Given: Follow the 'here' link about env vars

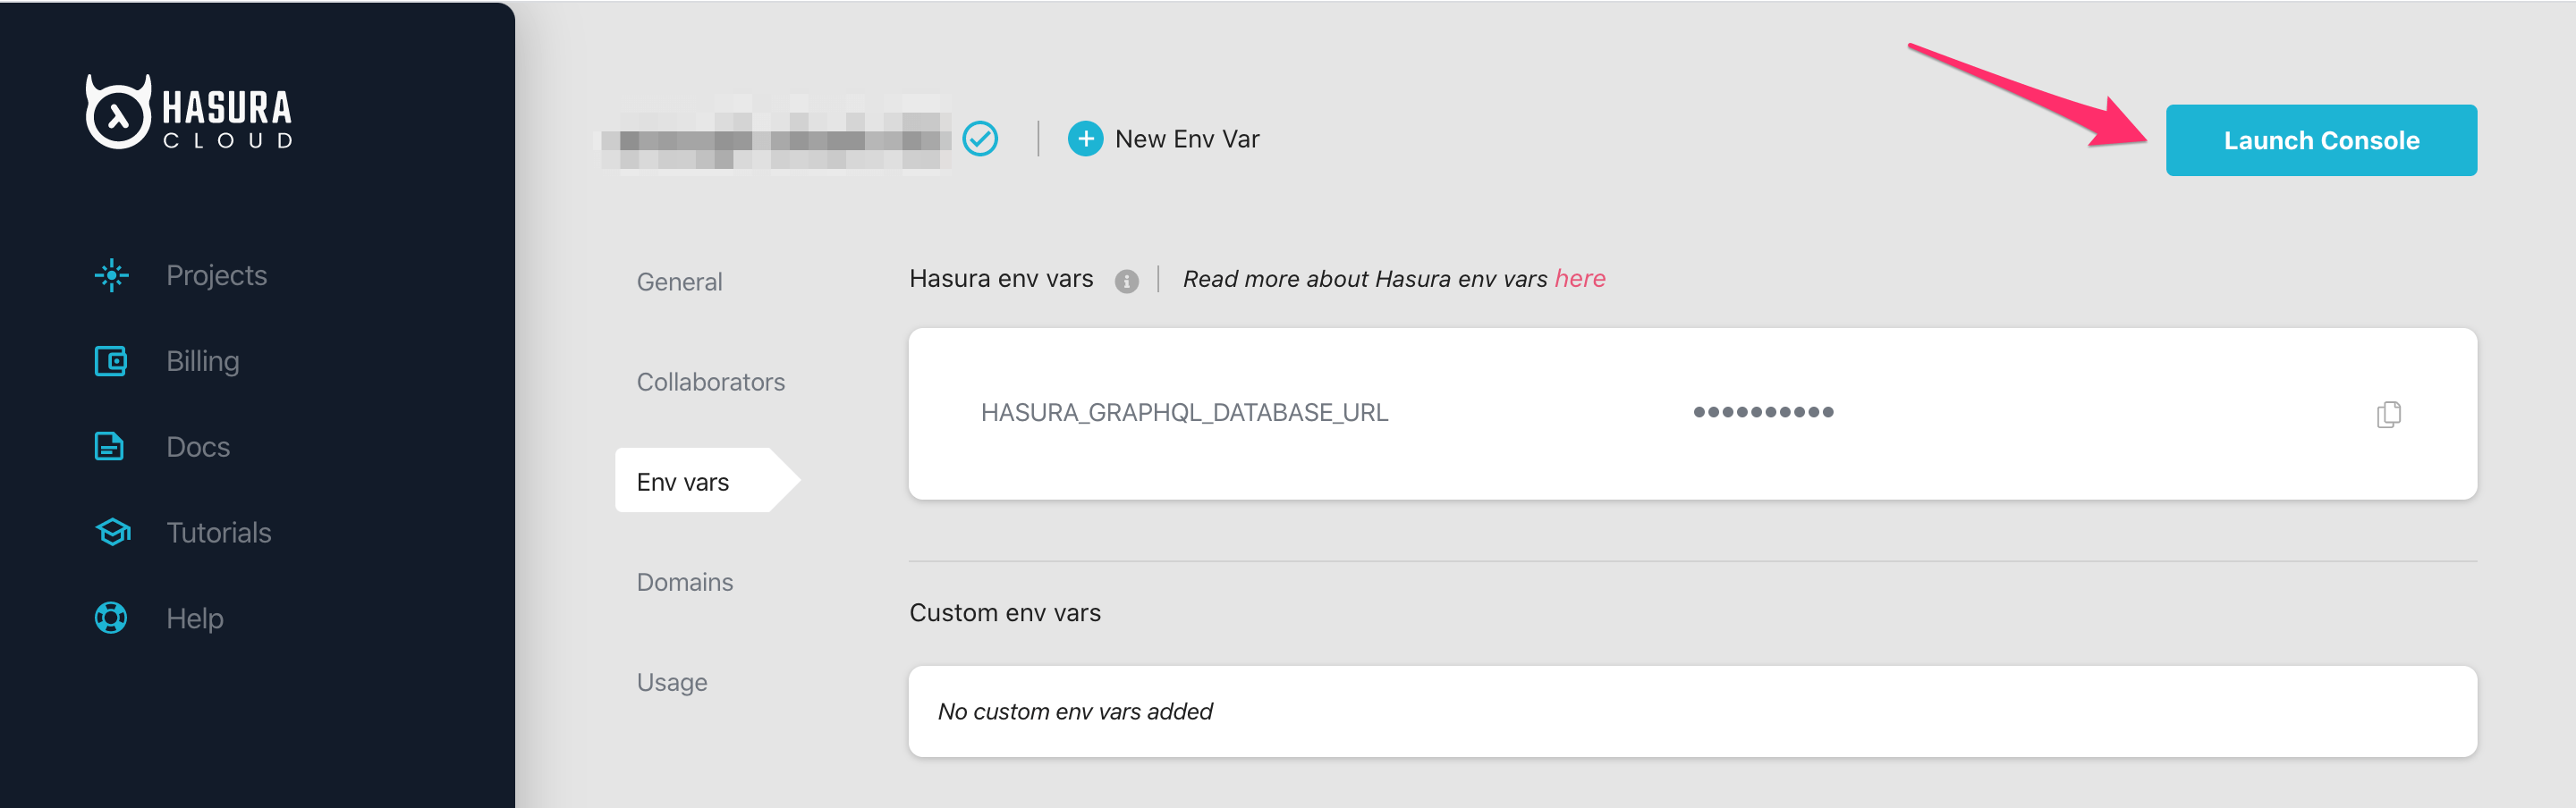Looking at the screenshot, I should (1579, 279).
